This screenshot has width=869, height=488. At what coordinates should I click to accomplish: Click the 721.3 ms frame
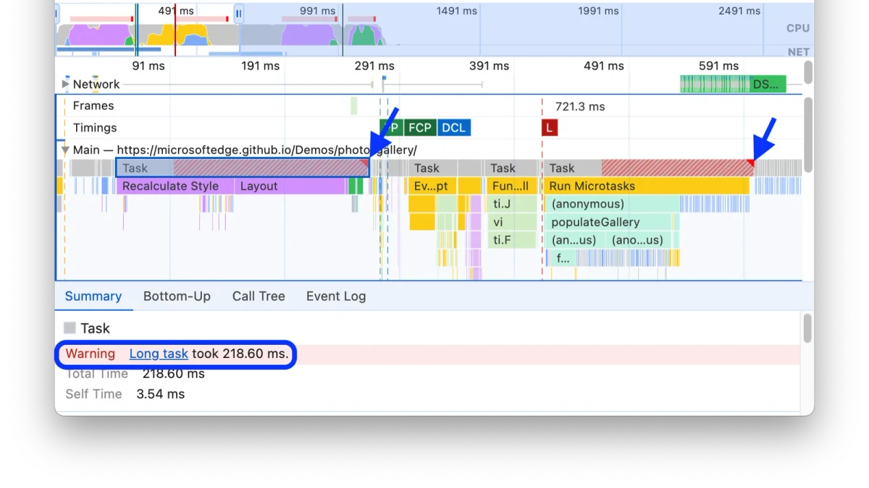click(580, 106)
